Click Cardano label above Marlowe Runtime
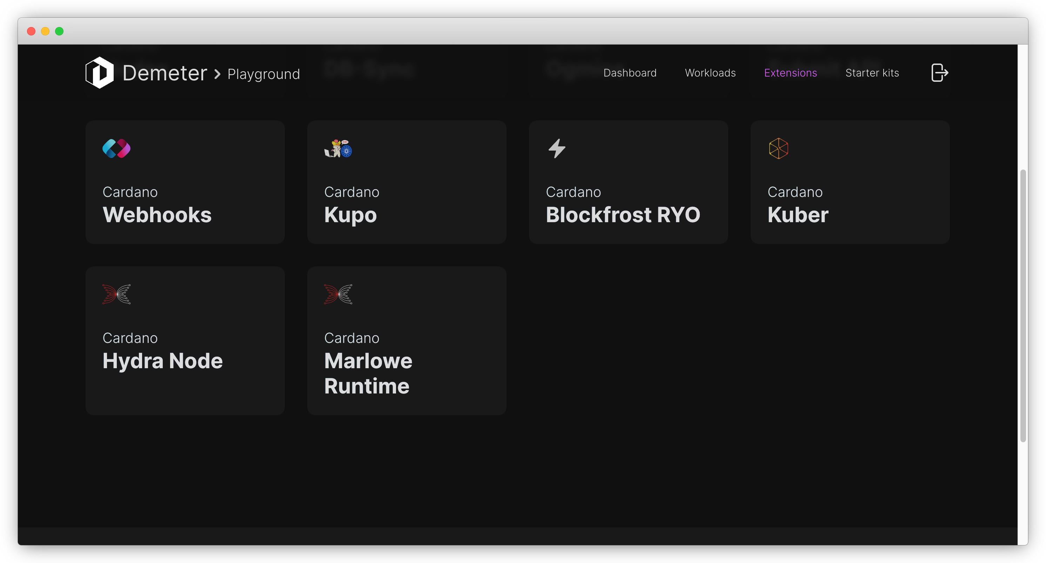Screen dimensions: 1046x563 [351, 338]
